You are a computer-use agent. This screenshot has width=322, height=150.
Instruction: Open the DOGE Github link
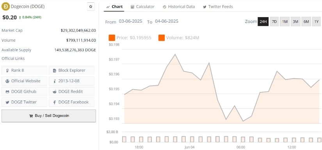[x=24, y=92]
